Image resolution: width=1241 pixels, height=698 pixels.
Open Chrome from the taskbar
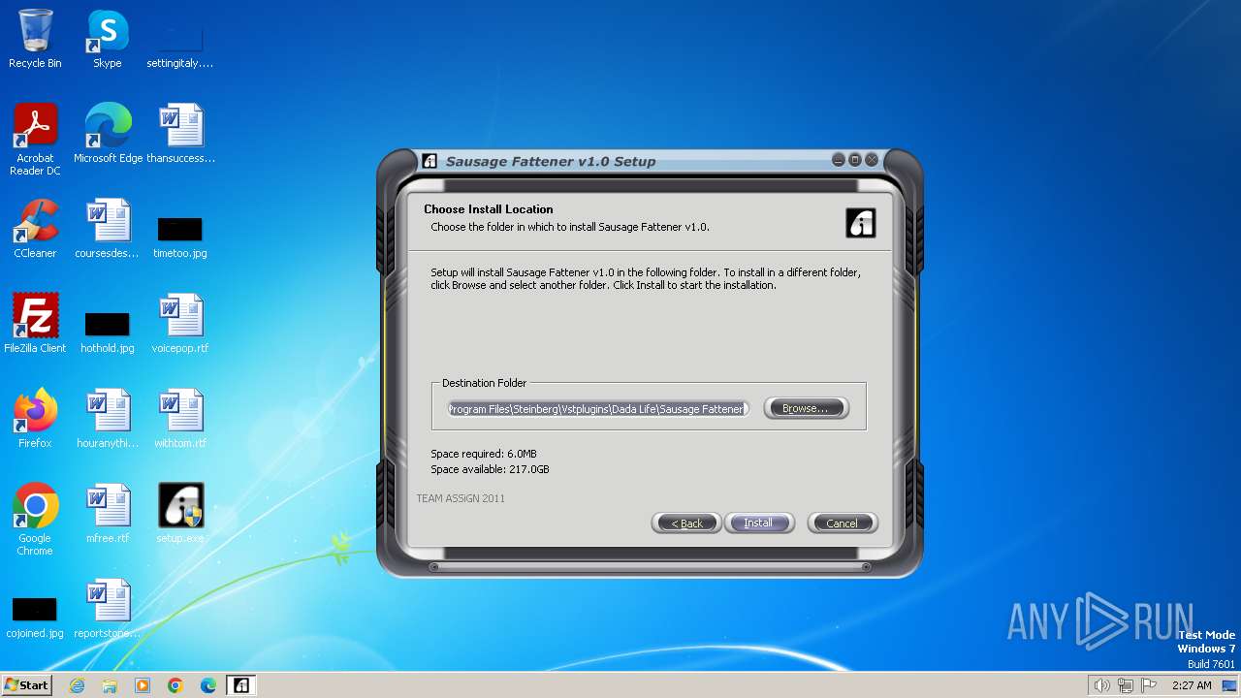point(175,685)
